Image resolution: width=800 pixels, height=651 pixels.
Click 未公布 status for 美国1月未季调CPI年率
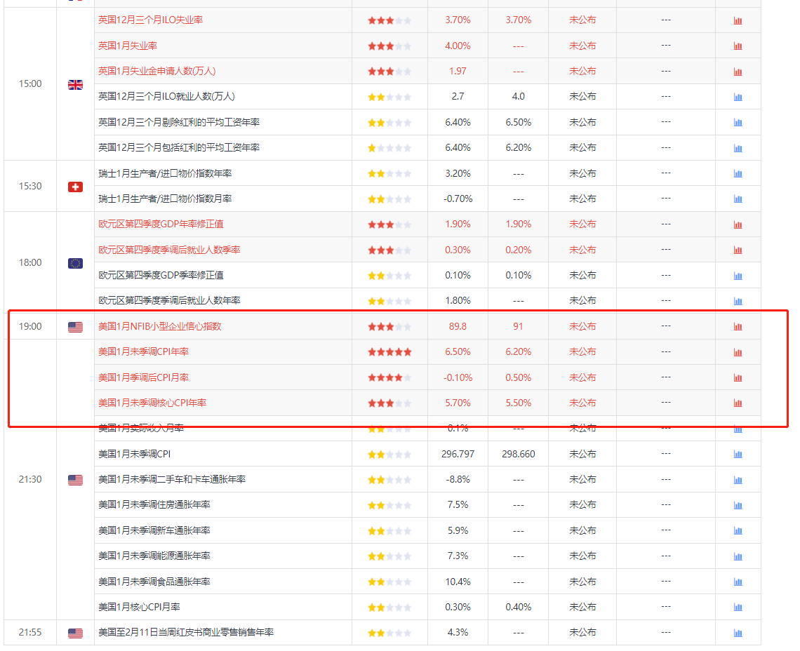(582, 351)
